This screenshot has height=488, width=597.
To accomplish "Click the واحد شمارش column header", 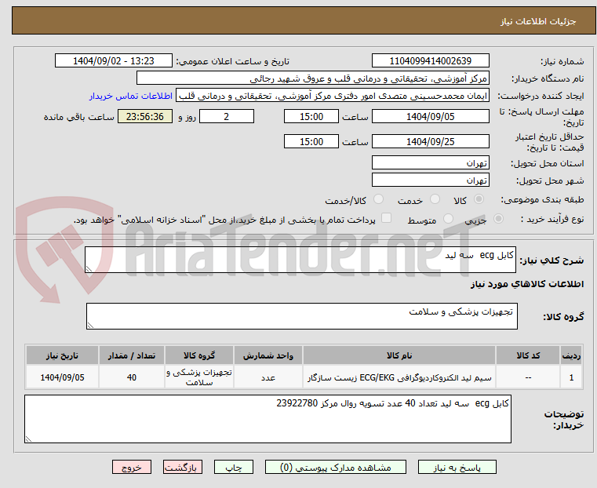I will pyautogui.click(x=268, y=355).
